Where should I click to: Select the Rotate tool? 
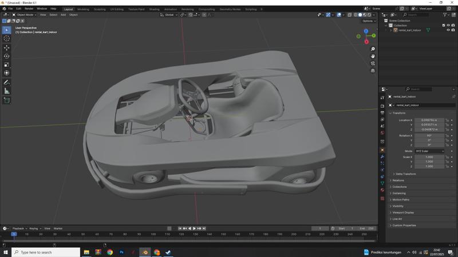click(x=7, y=56)
